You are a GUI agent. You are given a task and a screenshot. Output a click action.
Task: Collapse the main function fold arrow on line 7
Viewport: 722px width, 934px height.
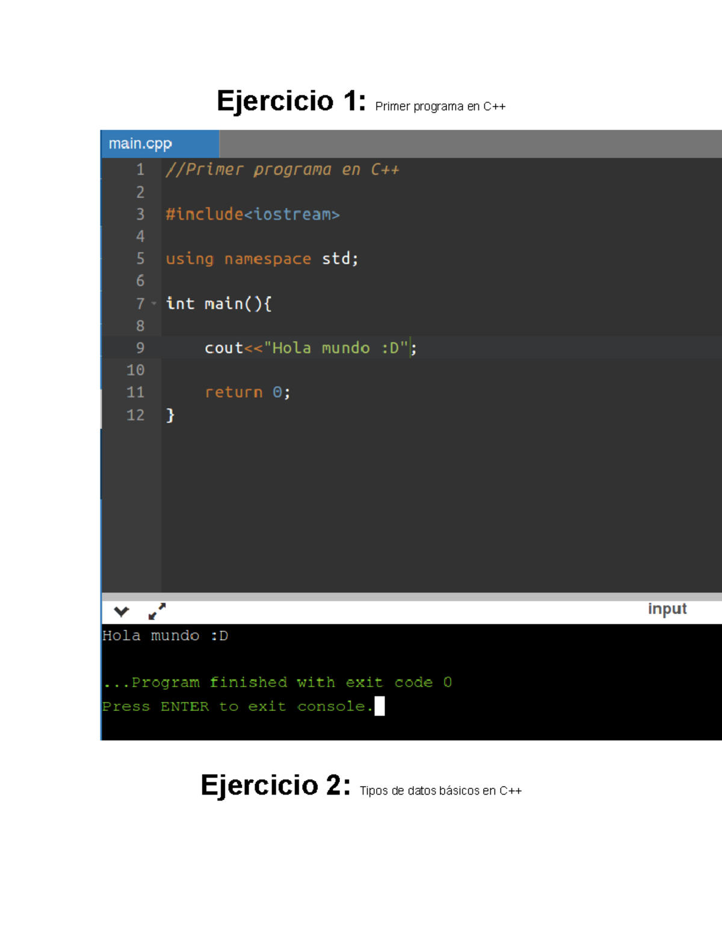(x=154, y=304)
